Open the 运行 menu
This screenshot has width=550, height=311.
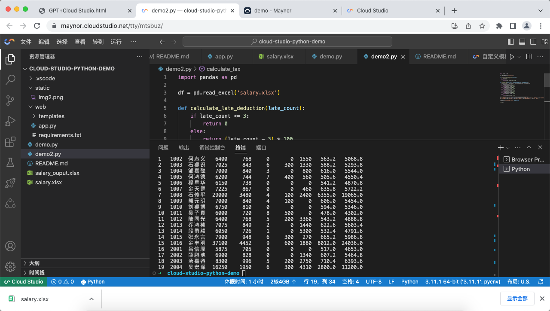pos(116,42)
